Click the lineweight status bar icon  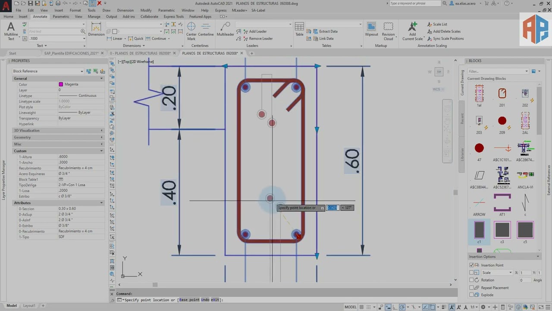(x=444, y=307)
